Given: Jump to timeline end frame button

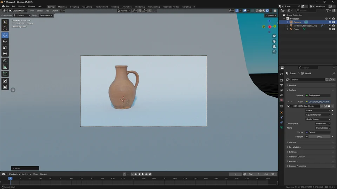Looking at the screenshot, I should [150, 174].
